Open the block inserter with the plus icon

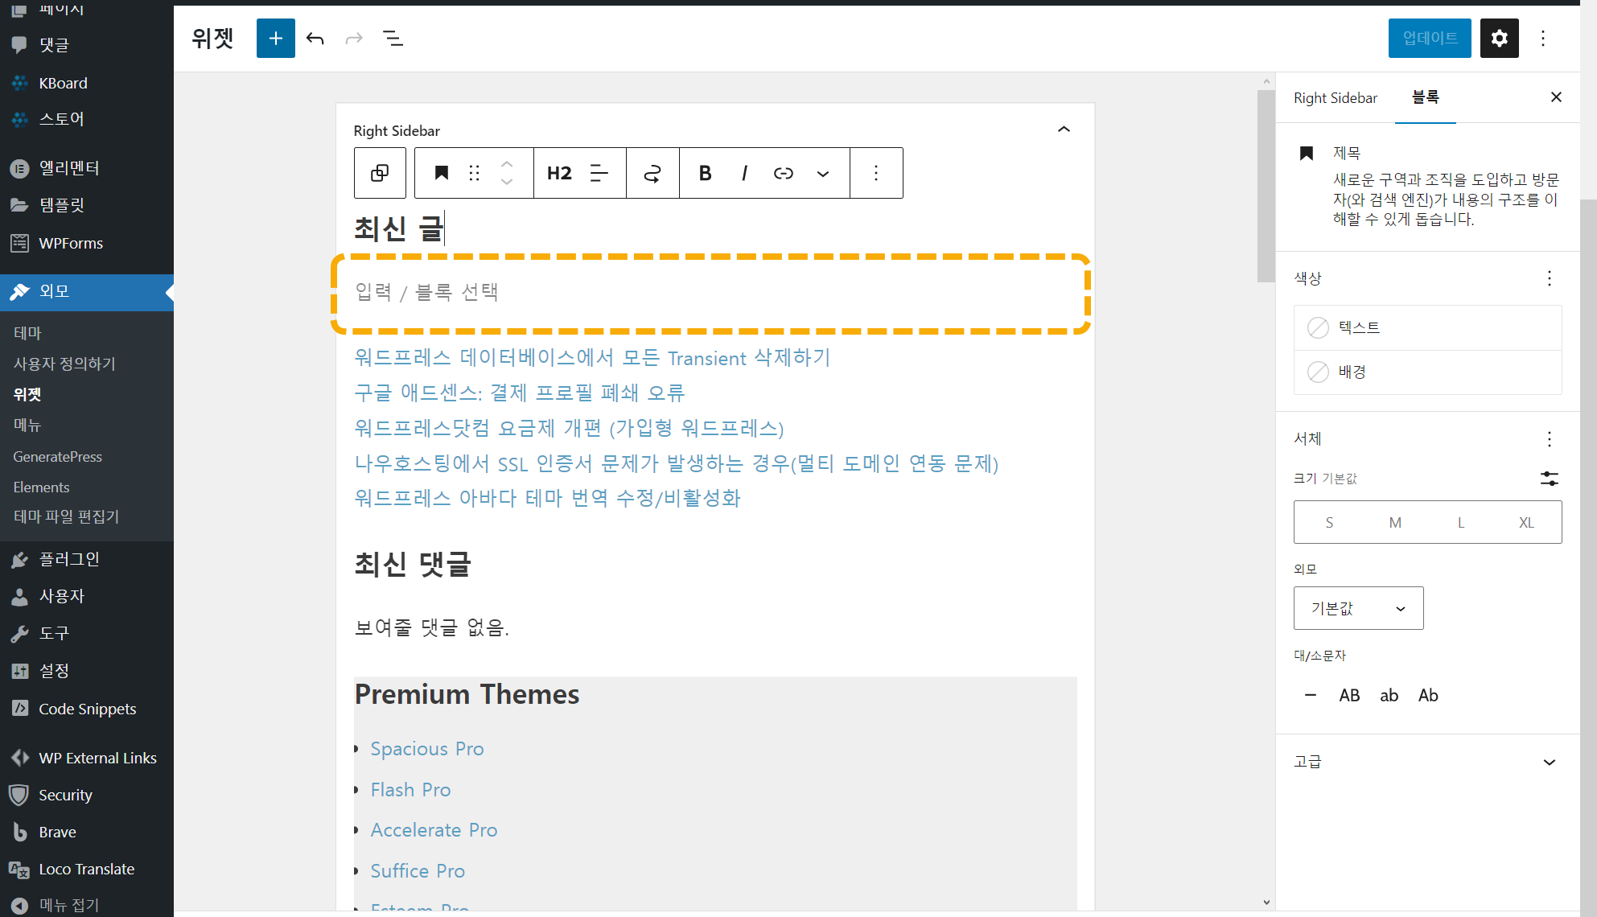pyautogui.click(x=275, y=38)
